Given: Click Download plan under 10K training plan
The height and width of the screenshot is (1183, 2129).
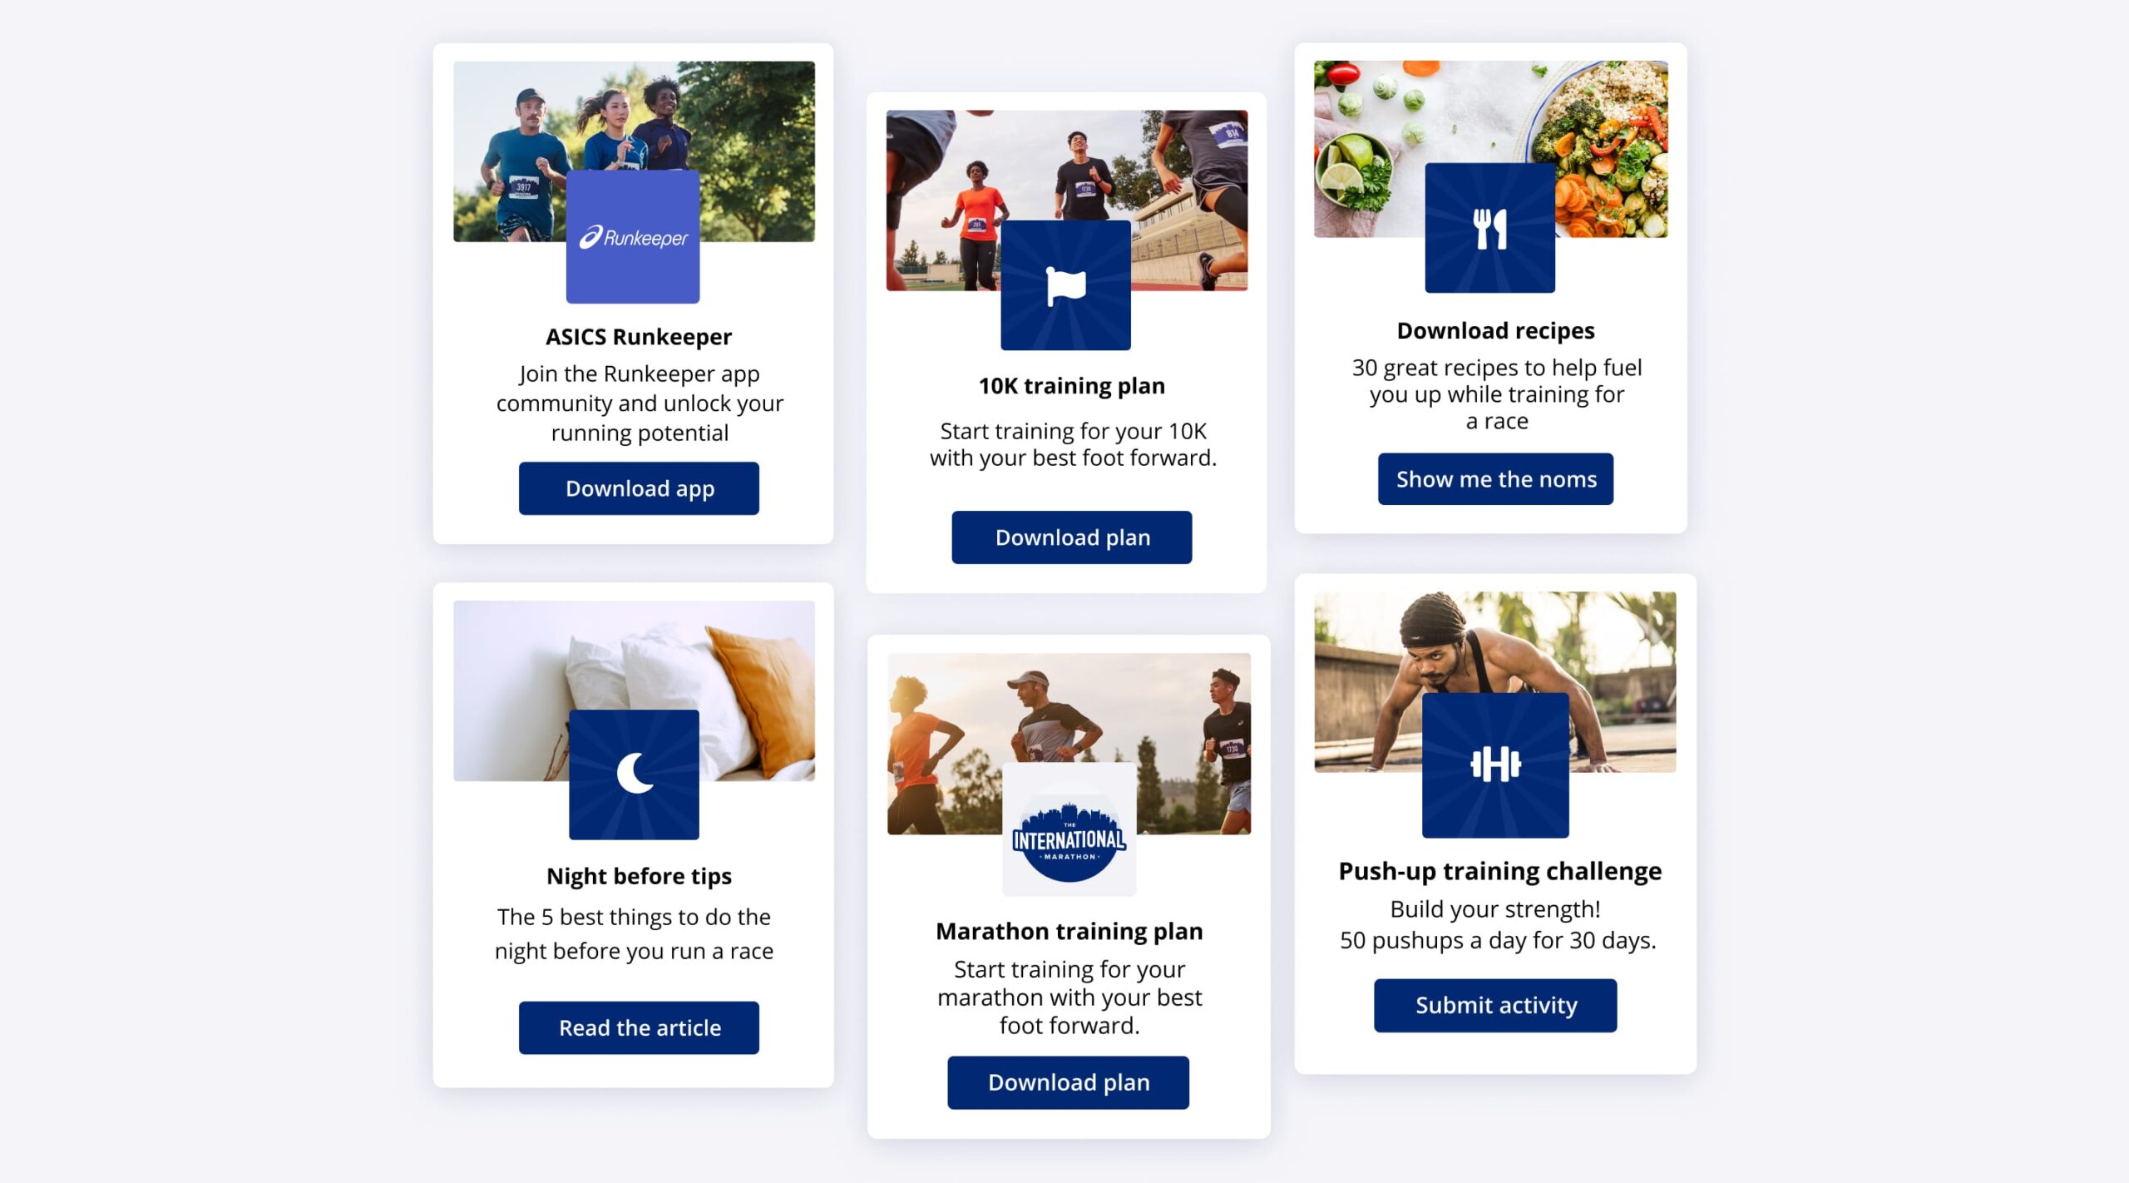Looking at the screenshot, I should pos(1071,537).
